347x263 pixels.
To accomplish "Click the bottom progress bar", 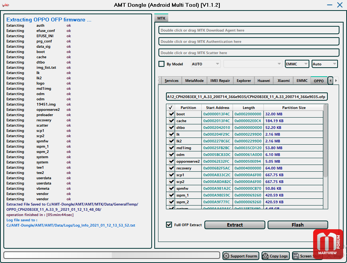I will point(112,255).
